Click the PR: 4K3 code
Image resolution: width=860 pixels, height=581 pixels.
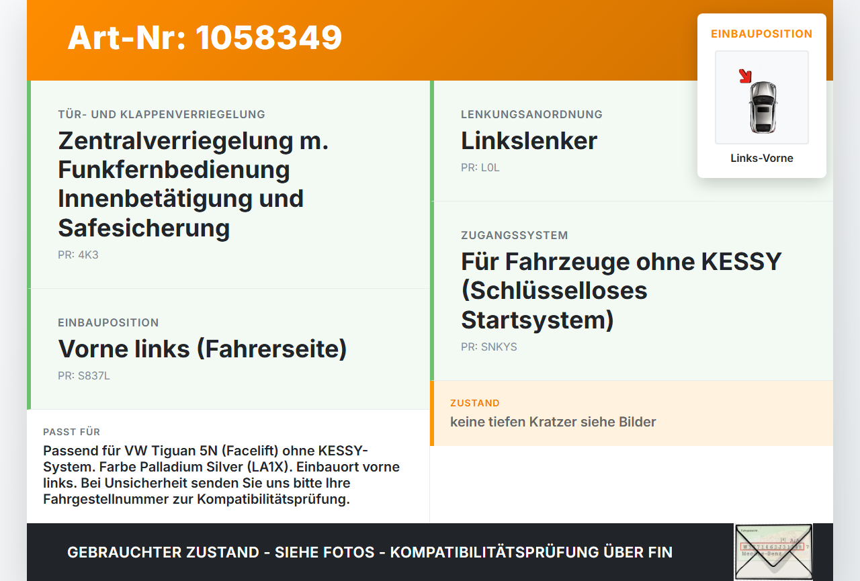tap(78, 255)
